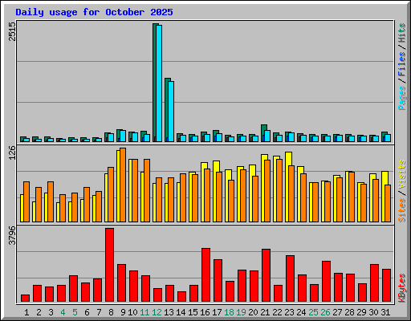This screenshot has width=411, height=321.
Task: Select the KBytes bar for day 30
Action: 374,283
